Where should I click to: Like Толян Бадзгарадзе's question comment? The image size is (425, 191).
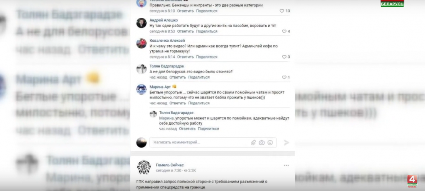tap(284, 77)
